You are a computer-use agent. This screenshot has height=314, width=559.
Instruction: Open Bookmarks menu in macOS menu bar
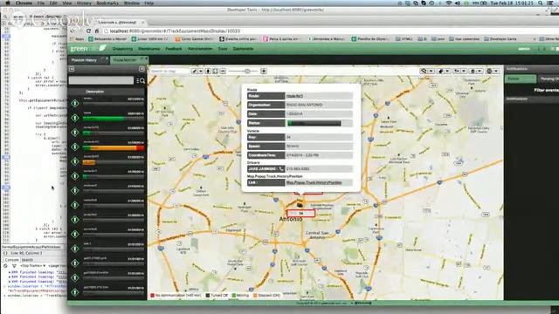[107, 3]
